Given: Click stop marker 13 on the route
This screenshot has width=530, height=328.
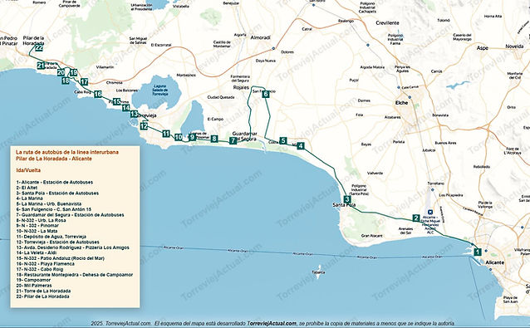Looking at the screenshot, I should coord(135,114).
